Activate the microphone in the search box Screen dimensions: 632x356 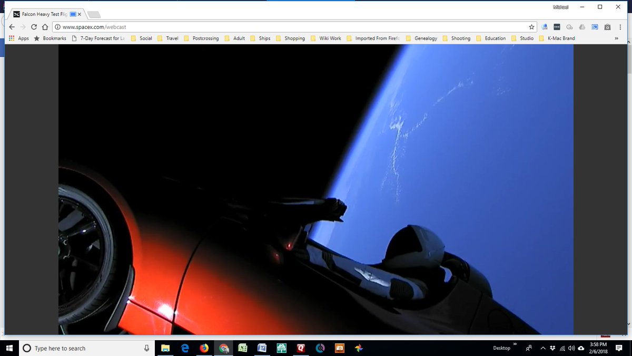point(146,348)
